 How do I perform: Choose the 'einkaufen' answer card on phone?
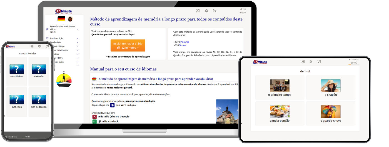point(39,71)
